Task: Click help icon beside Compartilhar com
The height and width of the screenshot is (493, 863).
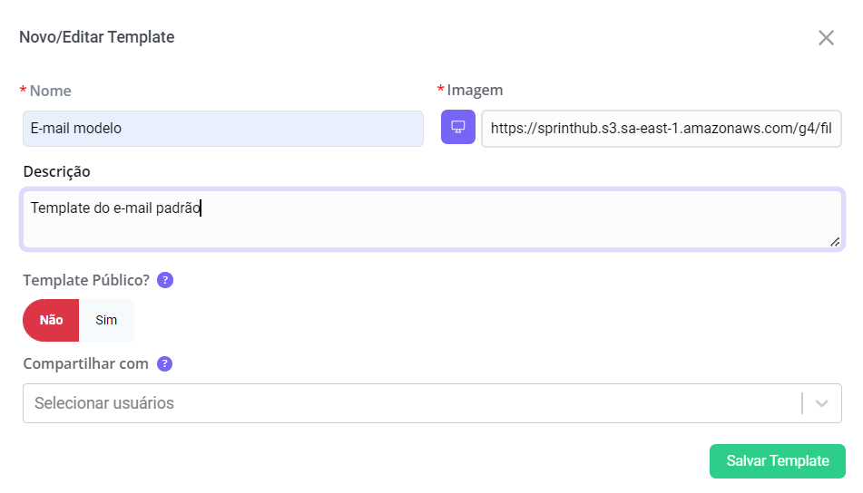Action: pos(165,364)
